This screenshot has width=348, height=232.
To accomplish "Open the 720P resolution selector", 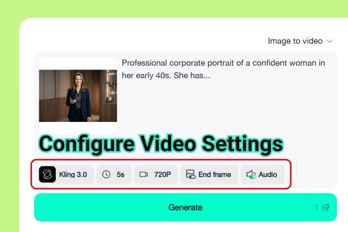I will pos(156,174).
